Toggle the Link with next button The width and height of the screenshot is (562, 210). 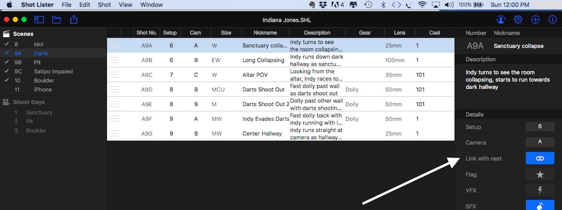point(540,158)
